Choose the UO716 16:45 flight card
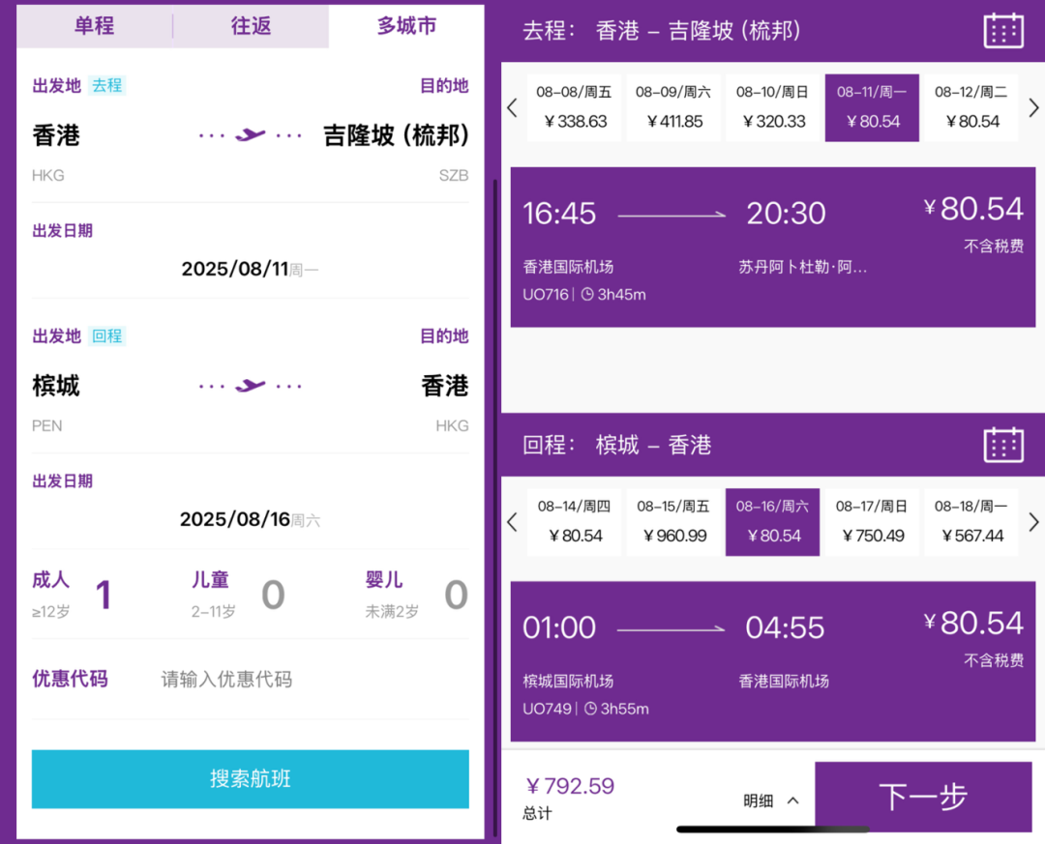This screenshot has height=844, width=1045. [x=772, y=247]
